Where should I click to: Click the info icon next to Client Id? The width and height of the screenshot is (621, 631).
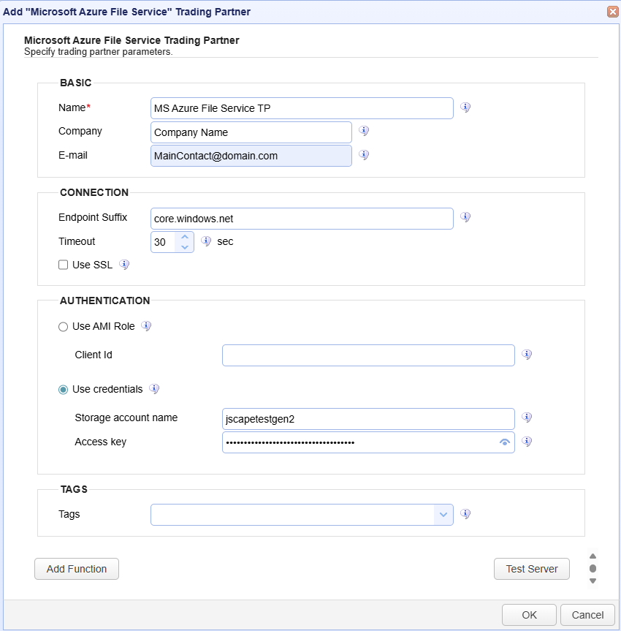pos(527,355)
